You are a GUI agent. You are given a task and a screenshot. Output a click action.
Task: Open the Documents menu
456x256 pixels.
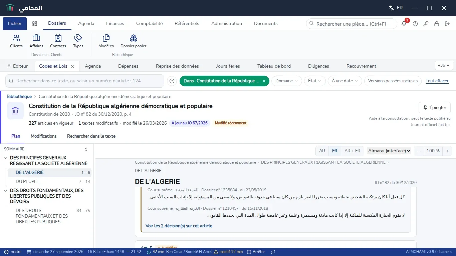pyautogui.click(x=266, y=24)
